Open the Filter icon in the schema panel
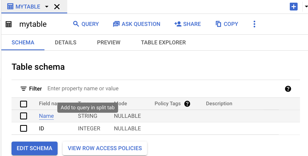Viewport: 308px width, 156px height. click(24, 88)
